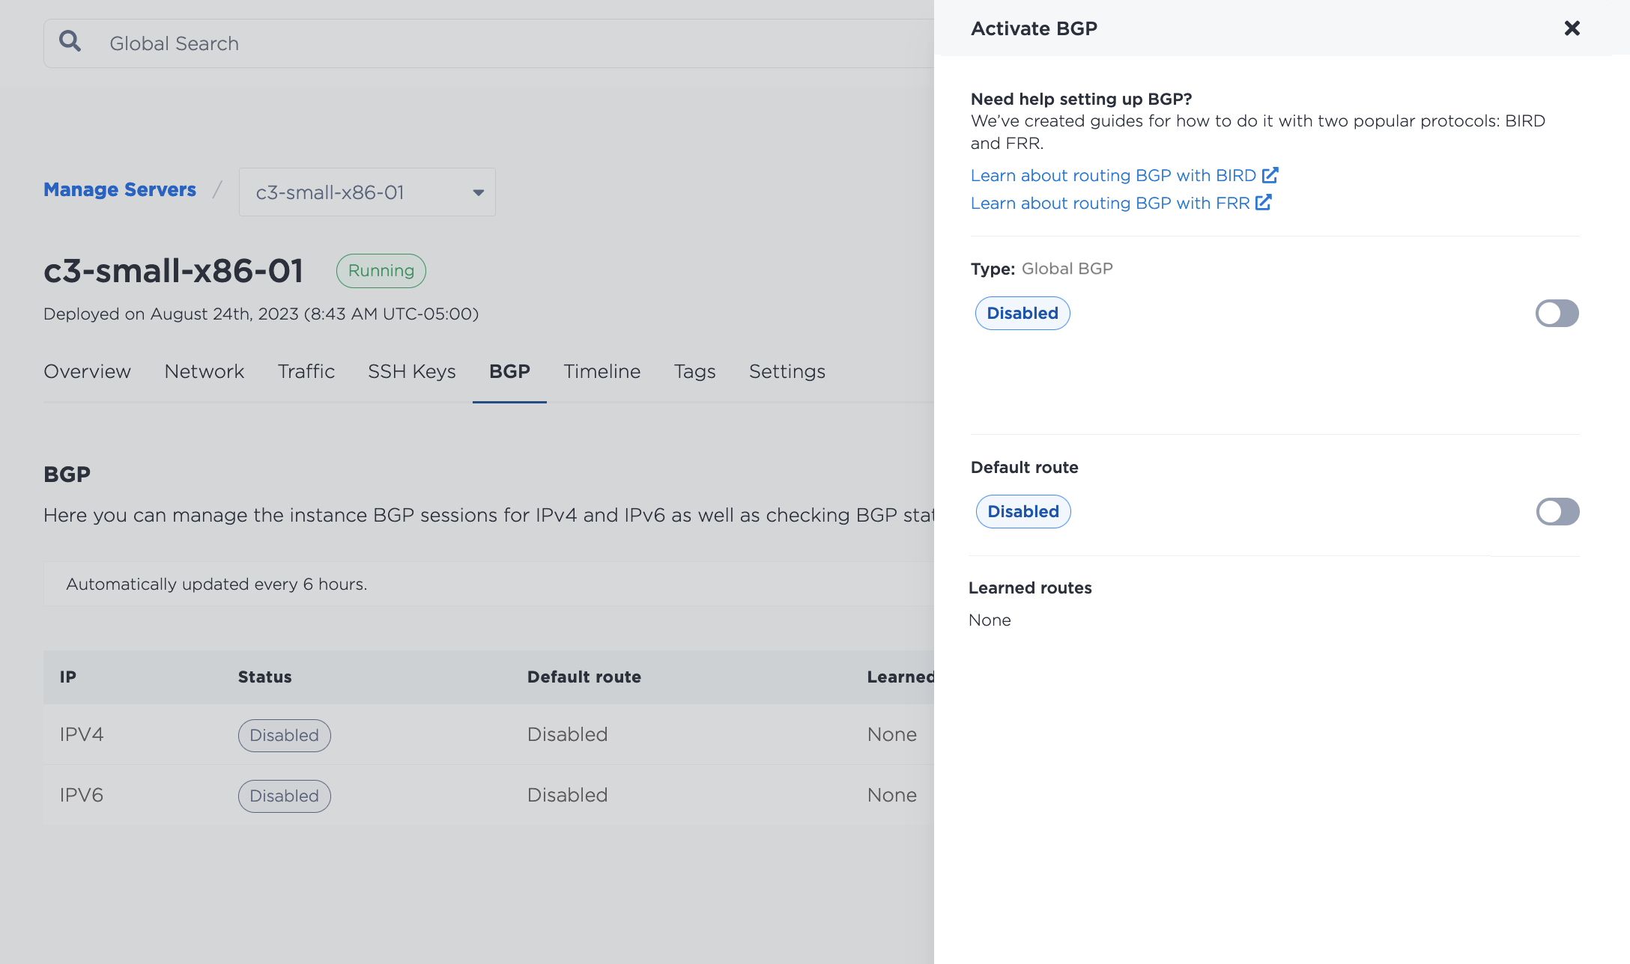Click the Status column header
1630x964 pixels.
pos(265,677)
